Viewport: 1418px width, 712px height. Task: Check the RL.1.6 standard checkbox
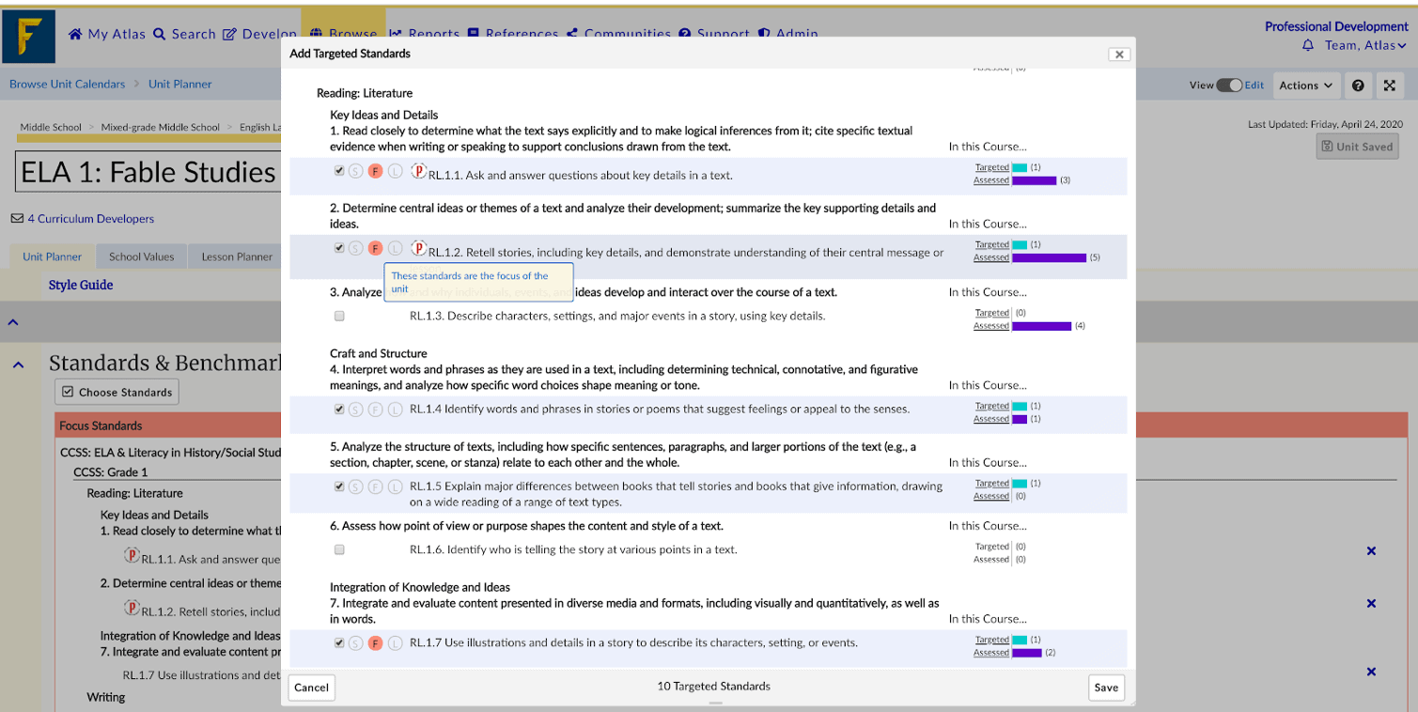point(339,549)
